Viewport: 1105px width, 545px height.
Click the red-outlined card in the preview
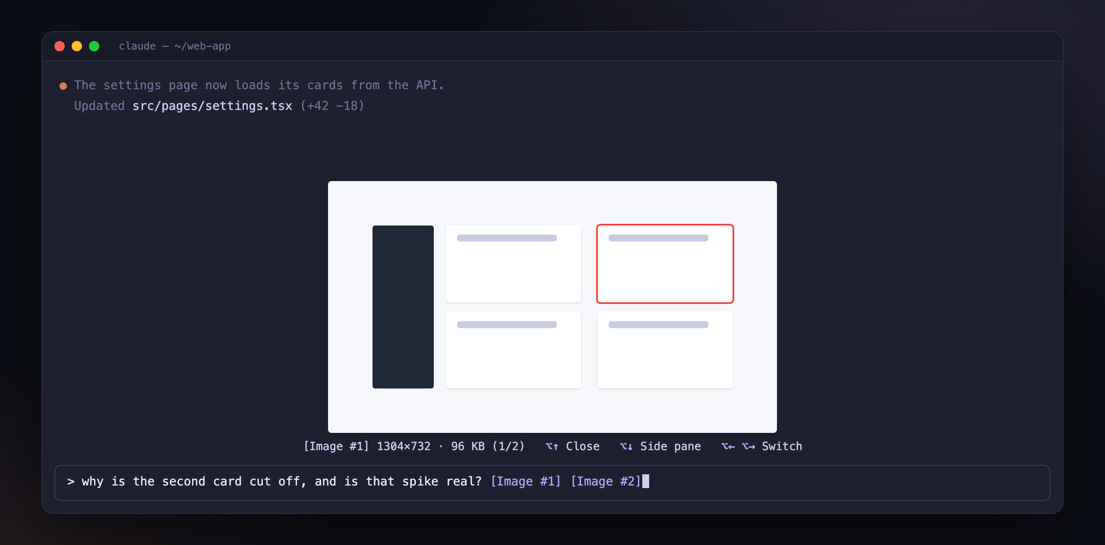point(665,264)
